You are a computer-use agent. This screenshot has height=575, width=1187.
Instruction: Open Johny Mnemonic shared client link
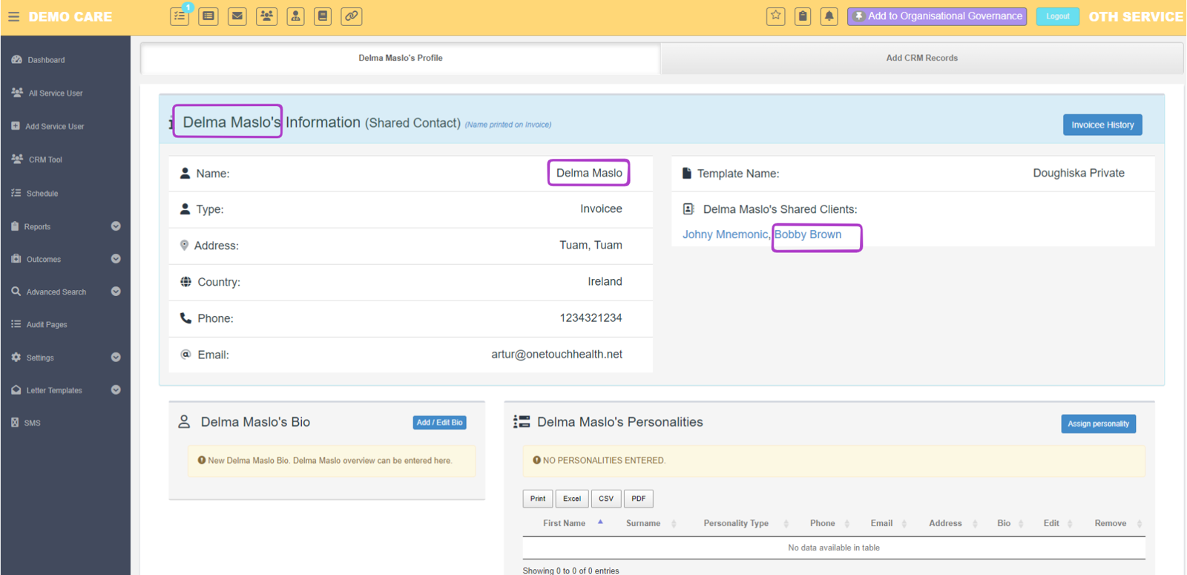pos(725,234)
